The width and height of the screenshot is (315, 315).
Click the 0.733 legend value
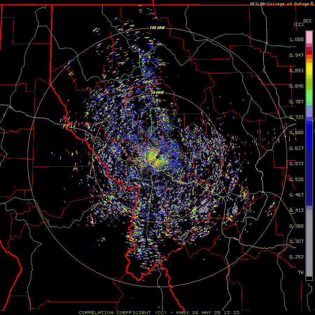pyautogui.click(x=296, y=117)
